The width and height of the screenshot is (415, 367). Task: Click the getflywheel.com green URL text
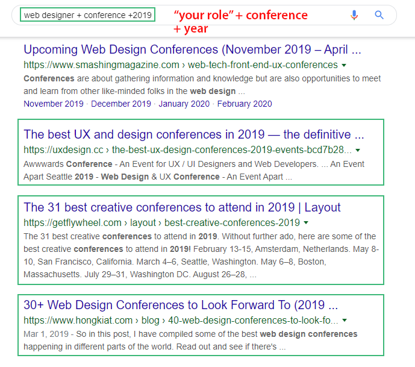[x=161, y=223]
